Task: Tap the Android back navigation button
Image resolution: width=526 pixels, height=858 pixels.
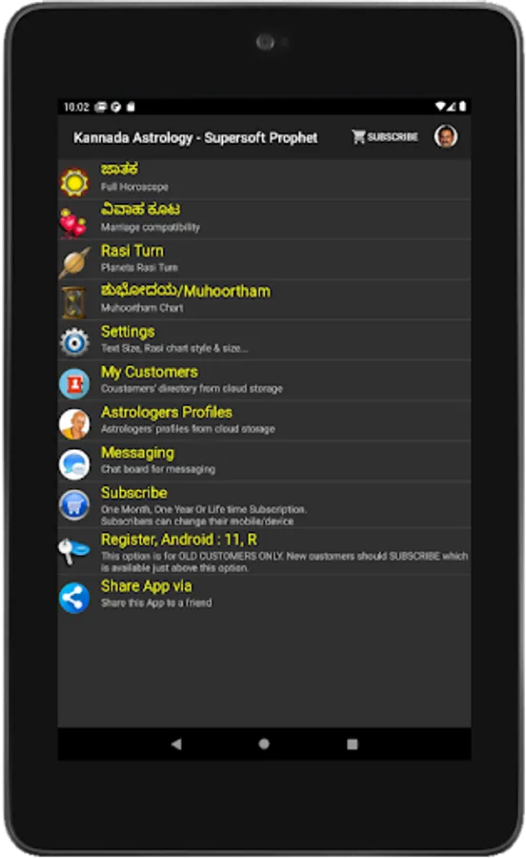Action: click(x=176, y=744)
